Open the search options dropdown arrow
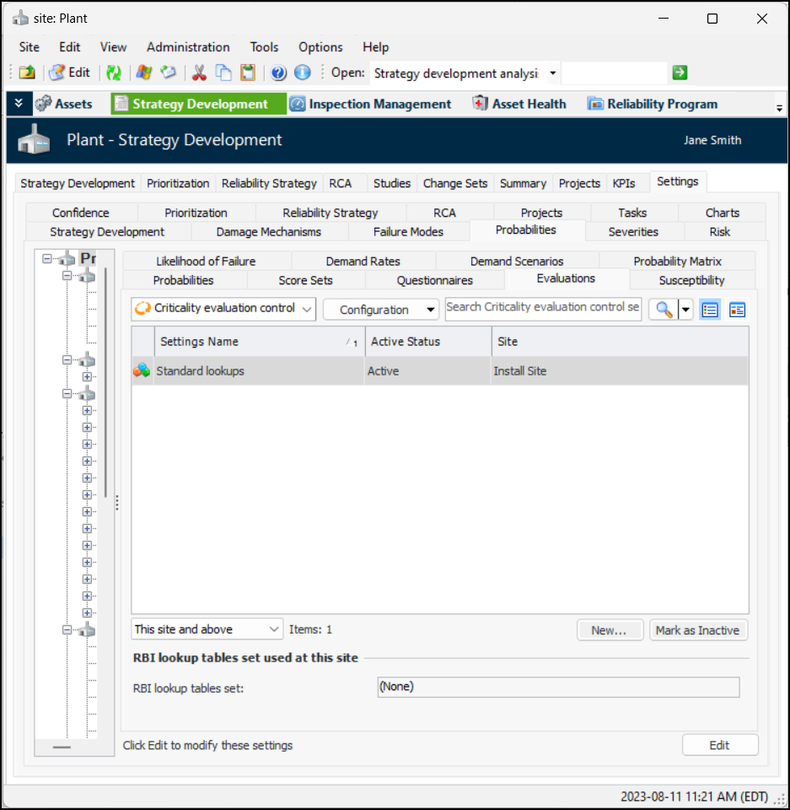Viewport: 790px width, 810px height. click(x=685, y=310)
